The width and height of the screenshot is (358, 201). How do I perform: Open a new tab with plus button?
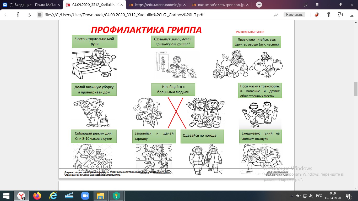pyautogui.click(x=259, y=5)
